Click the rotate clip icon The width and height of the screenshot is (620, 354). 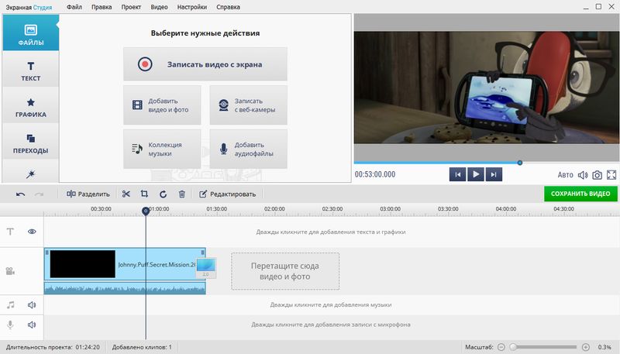pyautogui.click(x=163, y=194)
